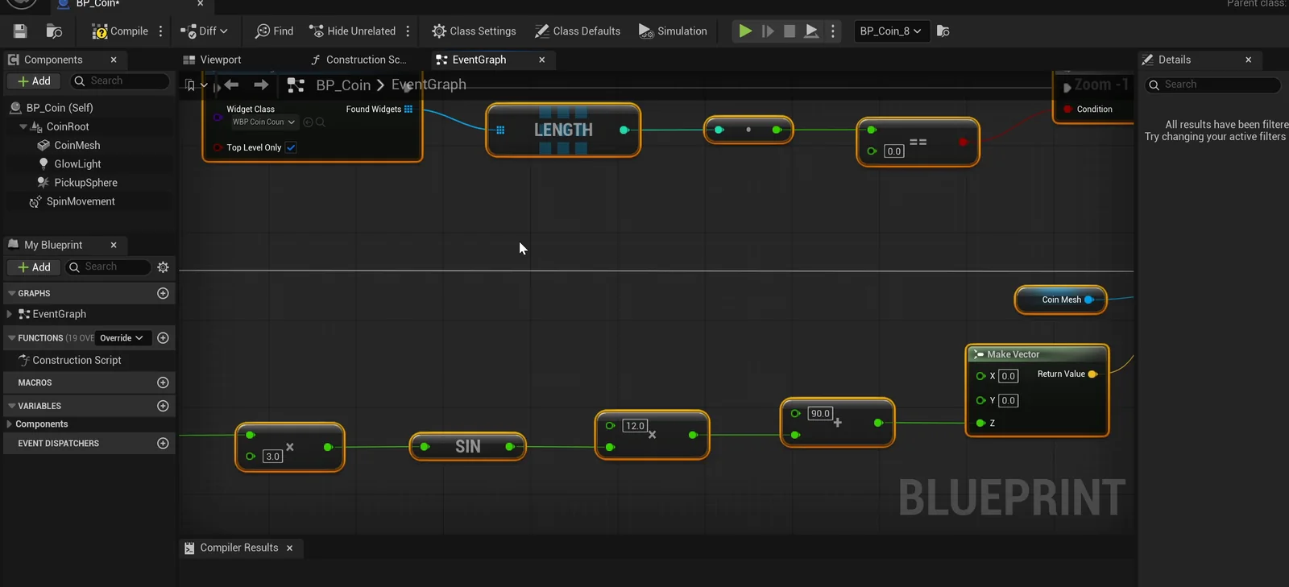Open play options three-dot menu

pos(833,31)
